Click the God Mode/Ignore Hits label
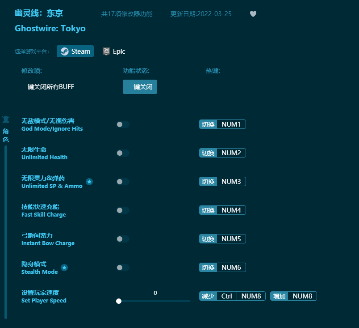Screen dimensions: 359x328 tap(52, 129)
